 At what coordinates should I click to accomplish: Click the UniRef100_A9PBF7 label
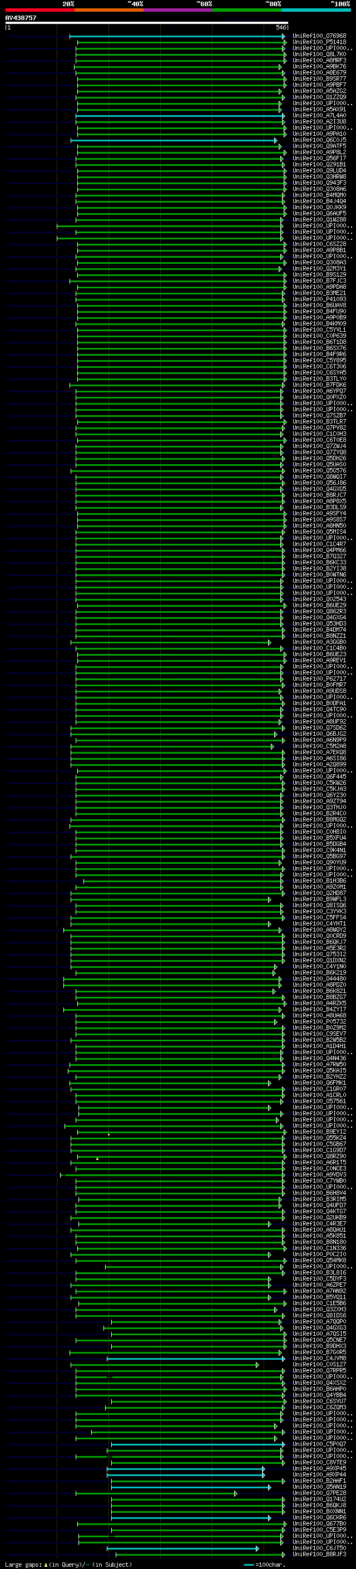click(319, 85)
